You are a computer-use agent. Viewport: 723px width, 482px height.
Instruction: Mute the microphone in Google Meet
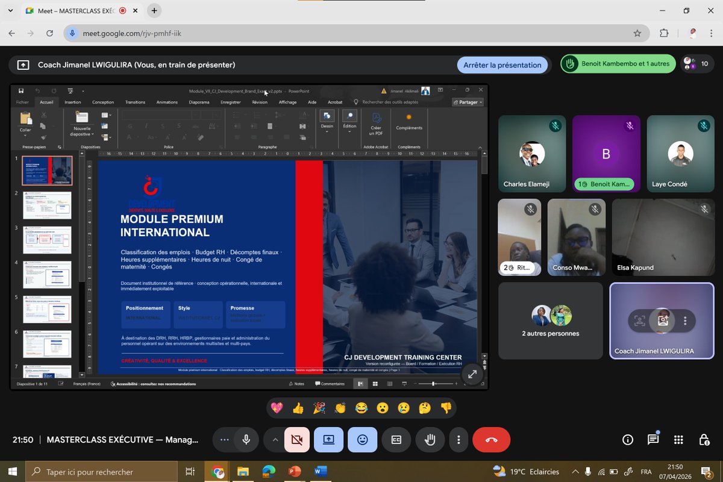(246, 440)
